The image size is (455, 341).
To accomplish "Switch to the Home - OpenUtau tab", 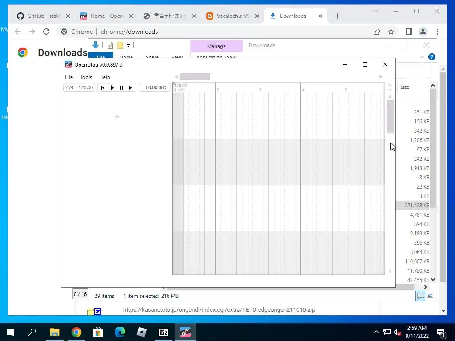I will point(106,16).
